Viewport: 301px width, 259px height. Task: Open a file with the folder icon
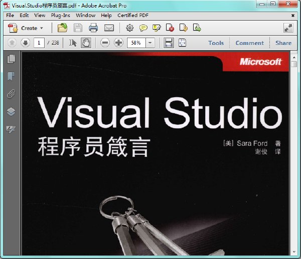63,28
